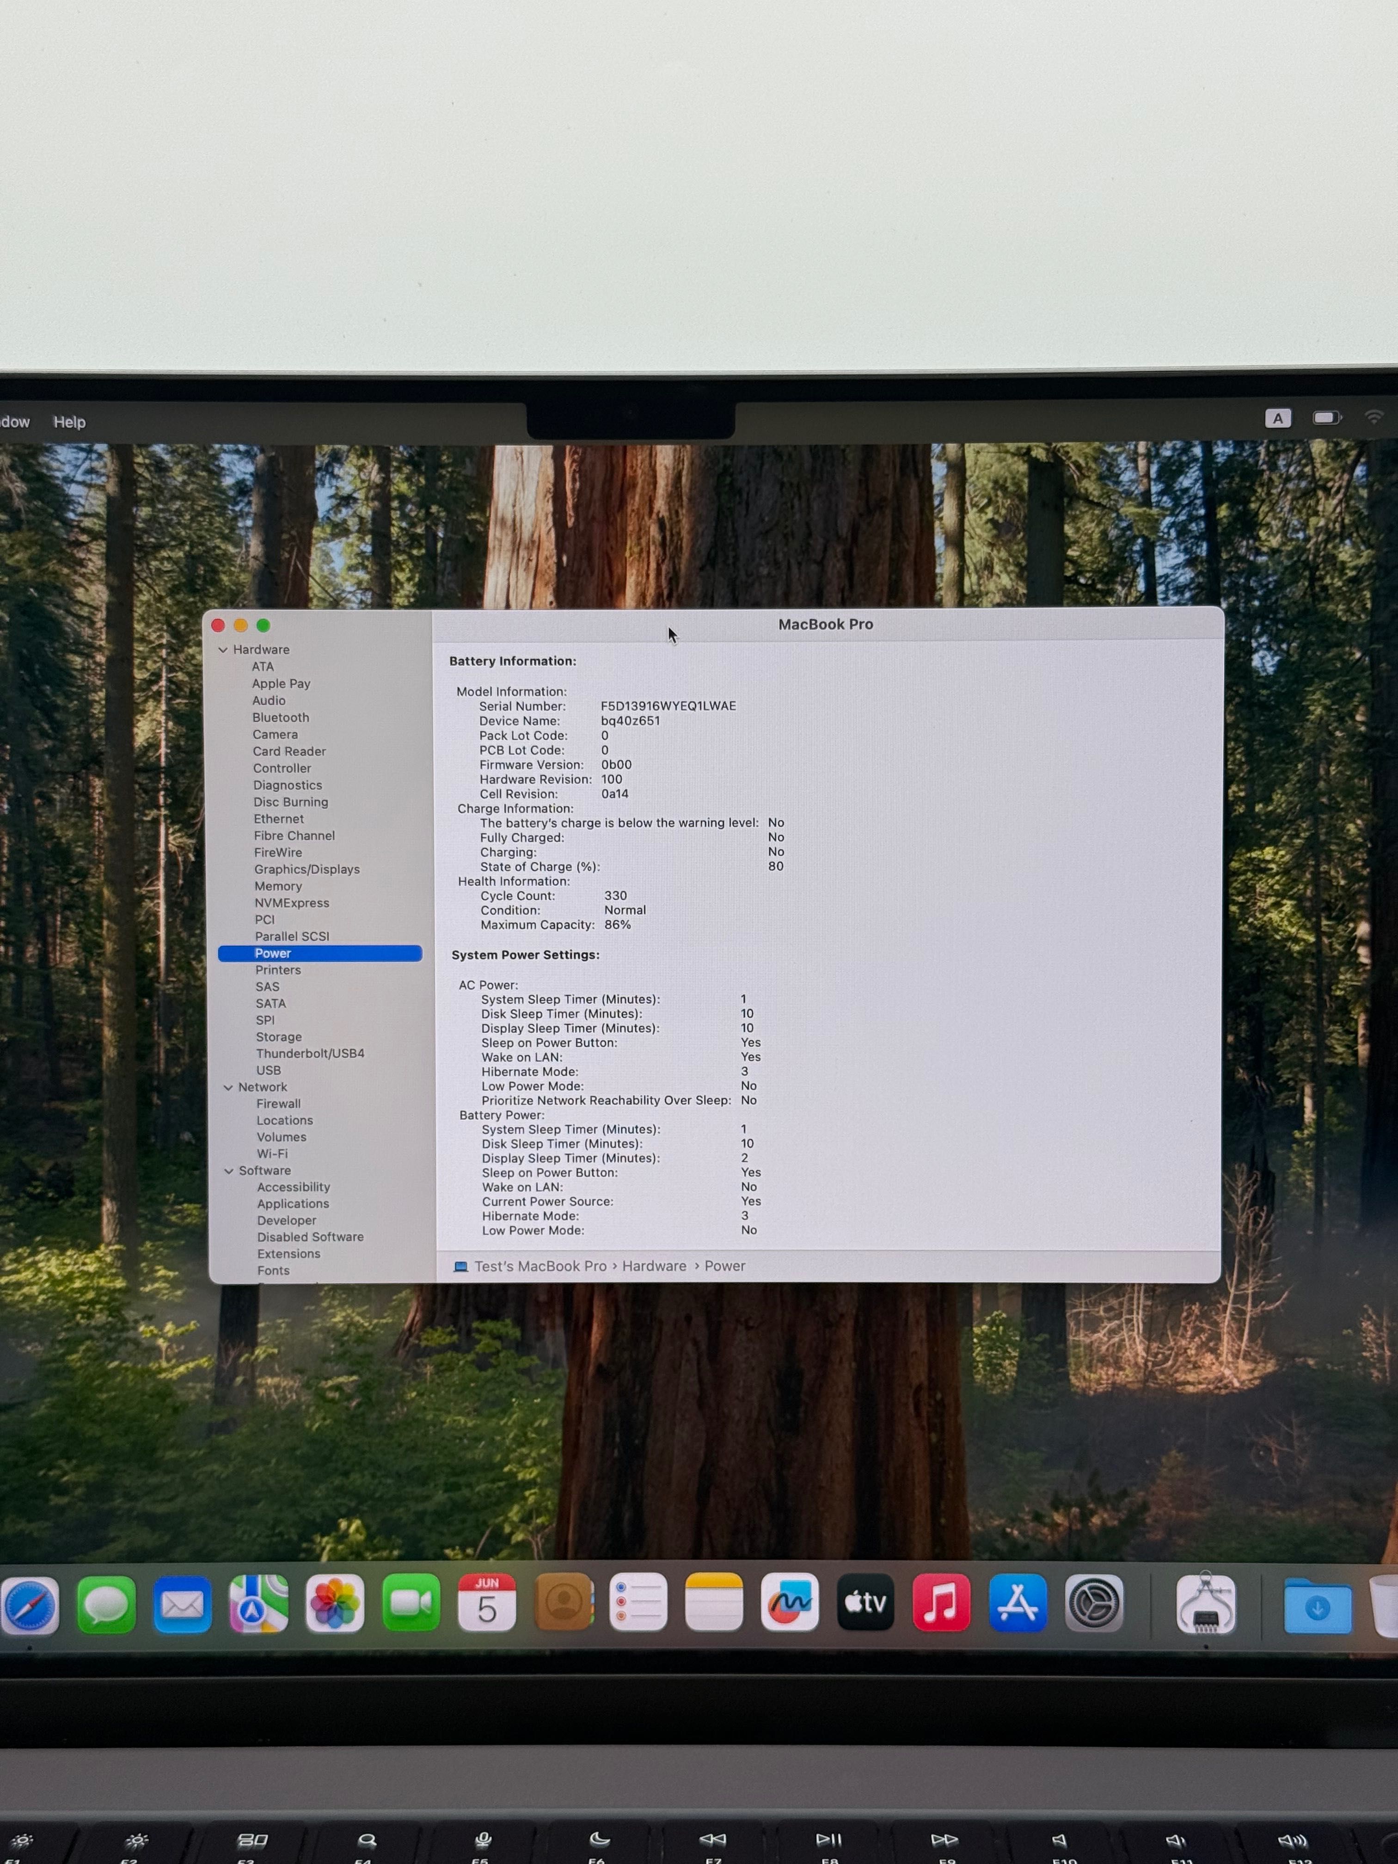Select NVMExpress in sidebar
The width and height of the screenshot is (1398, 1864).
[x=292, y=902]
